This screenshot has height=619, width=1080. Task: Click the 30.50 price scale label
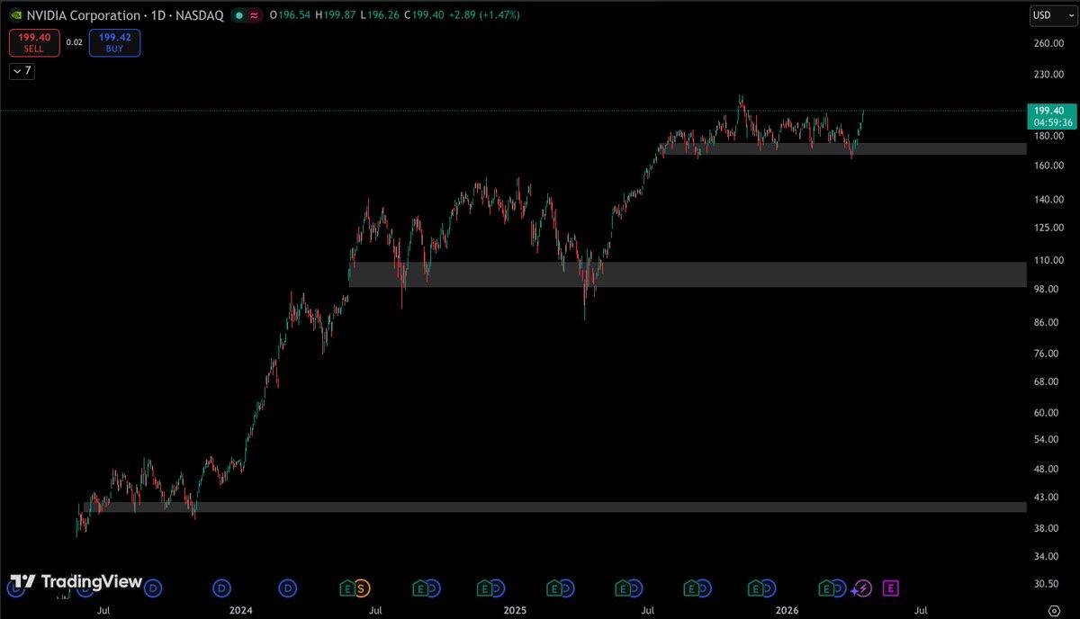point(1048,584)
